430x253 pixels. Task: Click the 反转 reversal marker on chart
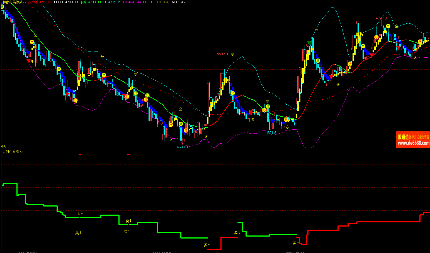coord(359,34)
